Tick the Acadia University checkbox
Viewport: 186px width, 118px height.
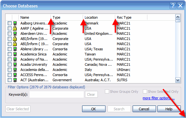tap(10, 64)
